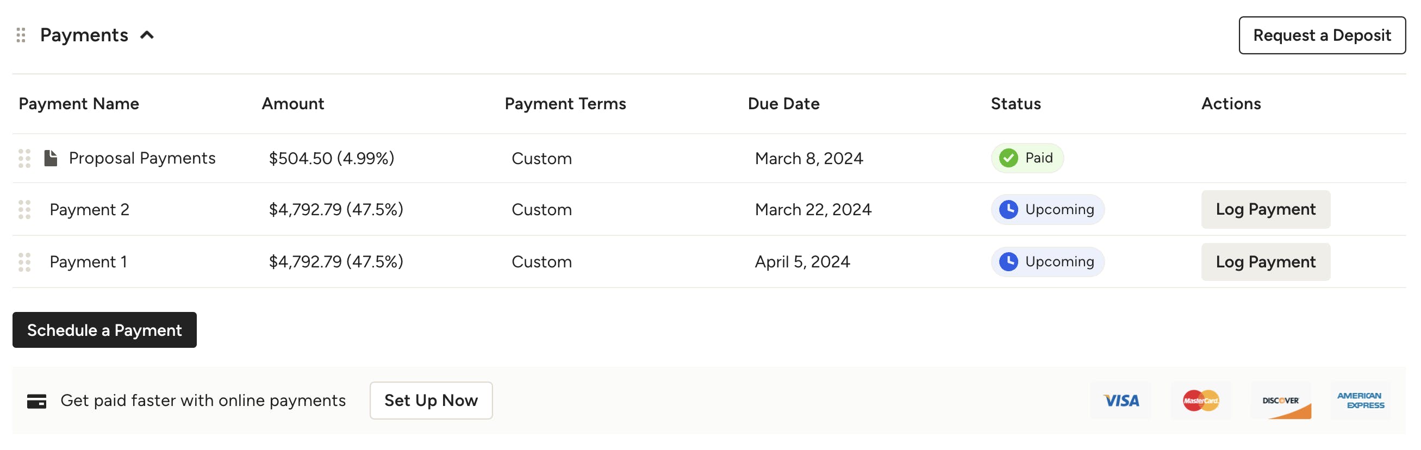Click the Payments section drag handle
Viewport: 1421px width, 450px height.
(x=21, y=35)
